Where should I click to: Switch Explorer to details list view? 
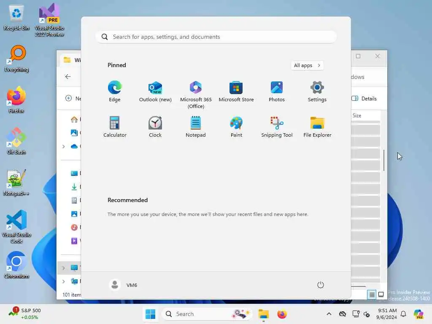[x=372, y=295]
